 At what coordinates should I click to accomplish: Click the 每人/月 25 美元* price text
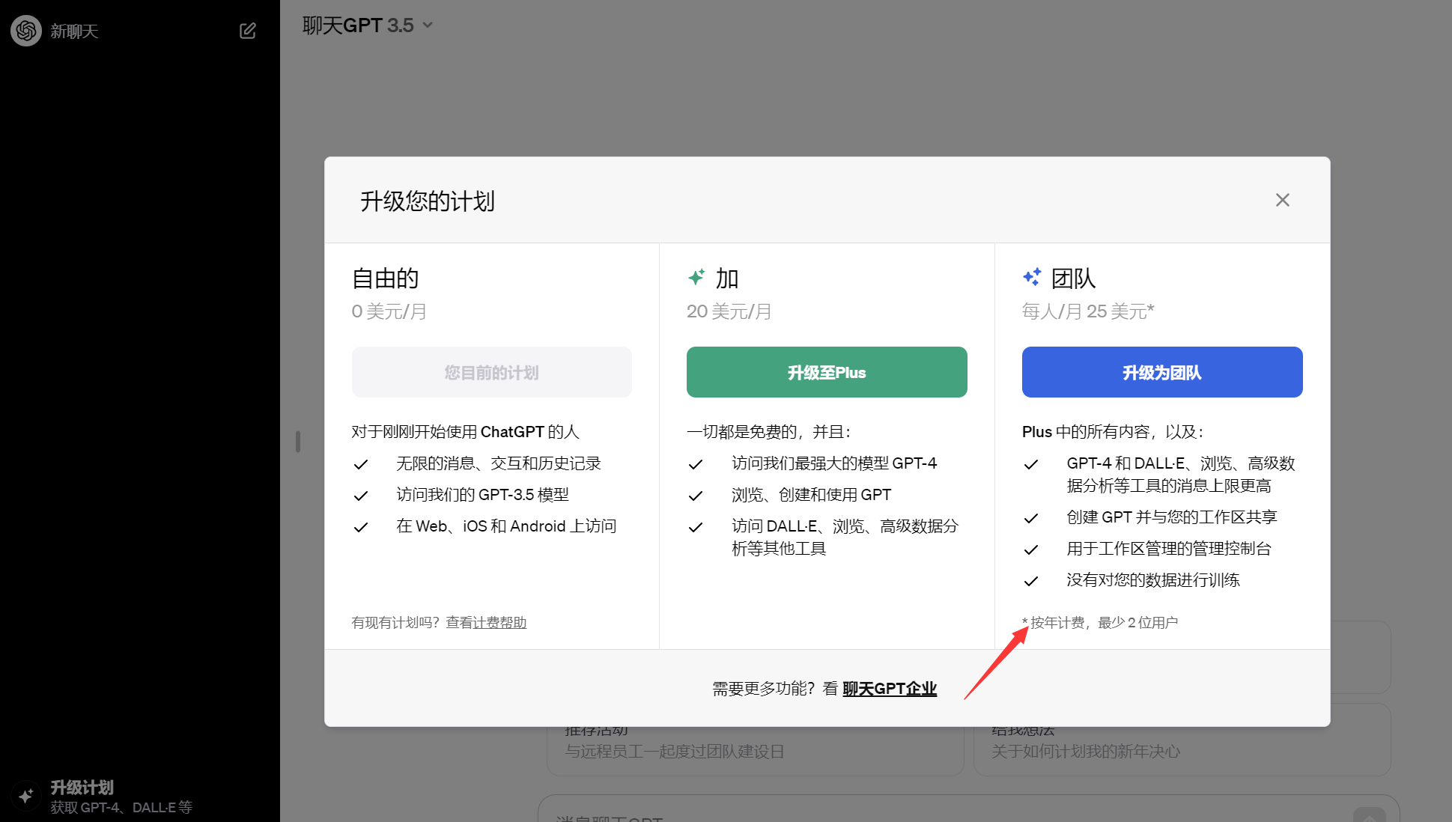[x=1087, y=311]
